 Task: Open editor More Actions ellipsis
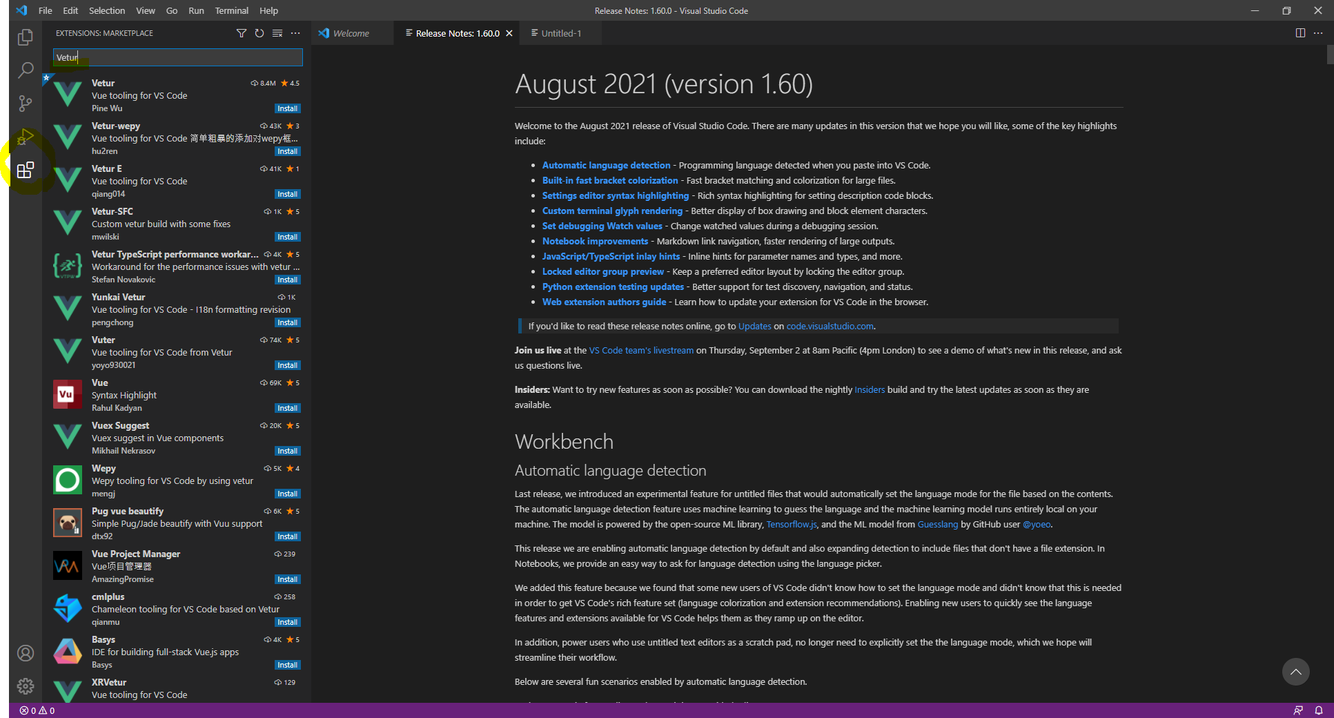click(x=1318, y=33)
